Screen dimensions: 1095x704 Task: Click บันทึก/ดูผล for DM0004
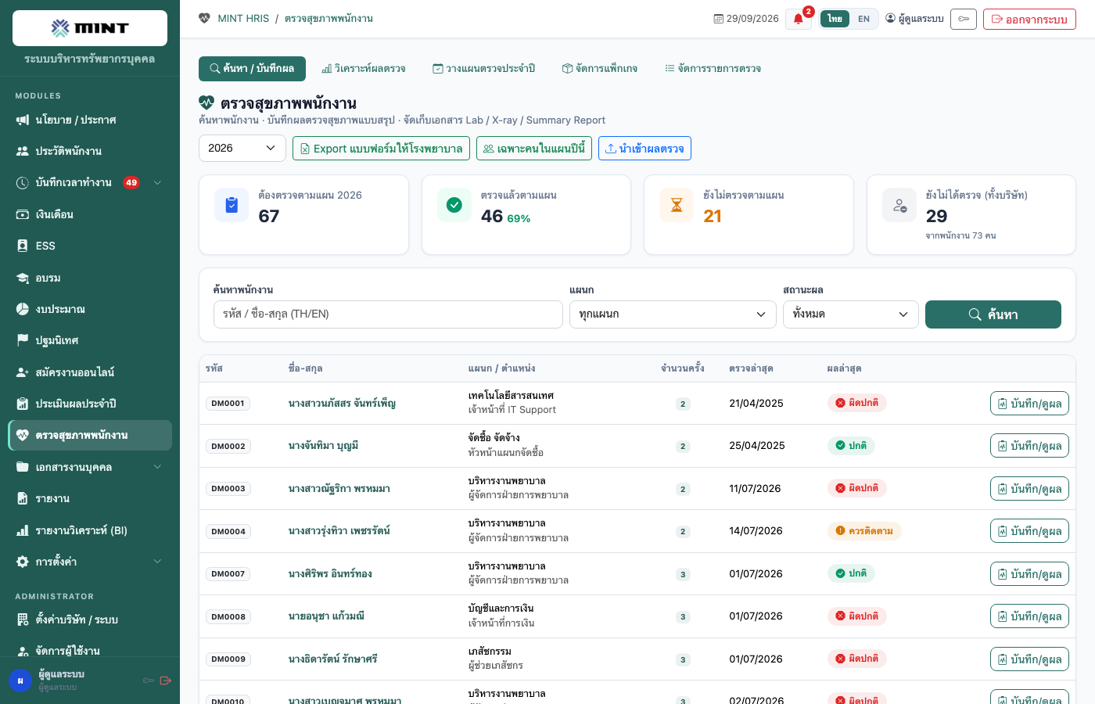coord(1029,531)
